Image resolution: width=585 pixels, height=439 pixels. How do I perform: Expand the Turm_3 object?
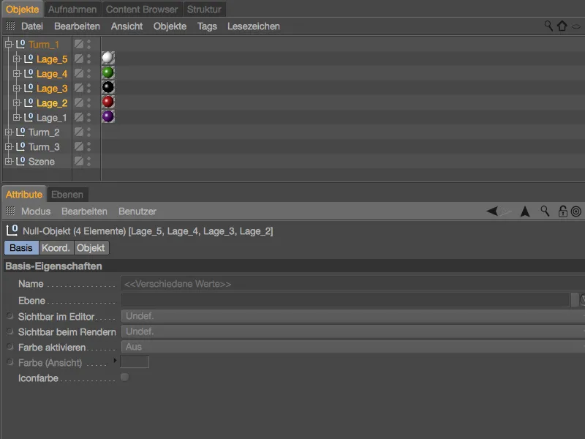tap(9, 147)
